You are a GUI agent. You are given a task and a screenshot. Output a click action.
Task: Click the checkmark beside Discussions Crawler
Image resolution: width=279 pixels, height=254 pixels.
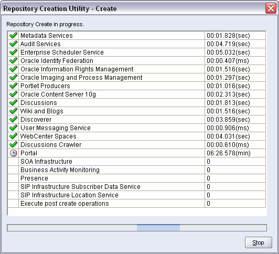(x=13, y=144)
